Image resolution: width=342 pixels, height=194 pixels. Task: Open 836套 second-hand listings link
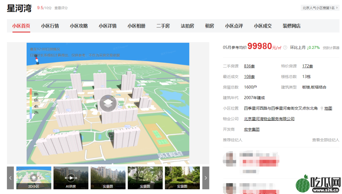pyautogui.click(x=249, y=66)
